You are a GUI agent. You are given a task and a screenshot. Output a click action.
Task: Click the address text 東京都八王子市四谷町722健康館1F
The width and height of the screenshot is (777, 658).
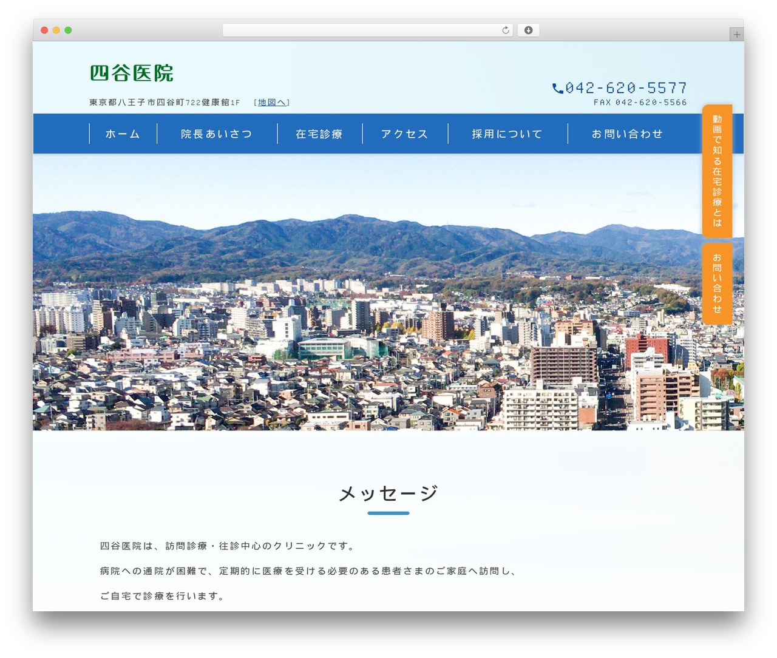[x=165, y=103]
